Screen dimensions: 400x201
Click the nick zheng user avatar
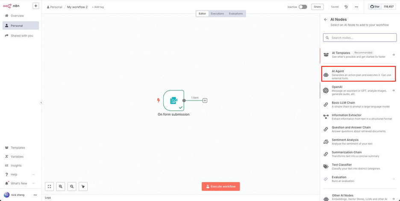tap(6, 195)
